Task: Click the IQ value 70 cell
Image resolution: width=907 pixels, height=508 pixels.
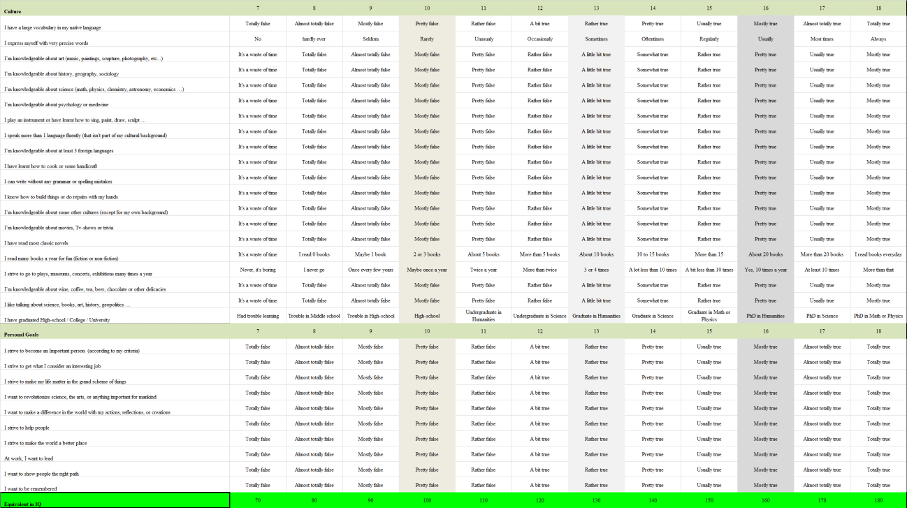Action: pos(257,500)
